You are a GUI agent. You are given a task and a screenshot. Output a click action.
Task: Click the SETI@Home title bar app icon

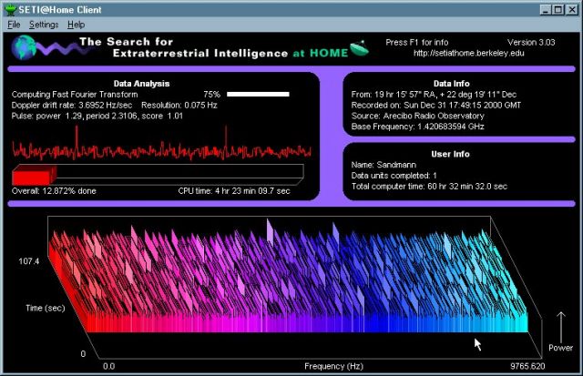coord(10,10)
